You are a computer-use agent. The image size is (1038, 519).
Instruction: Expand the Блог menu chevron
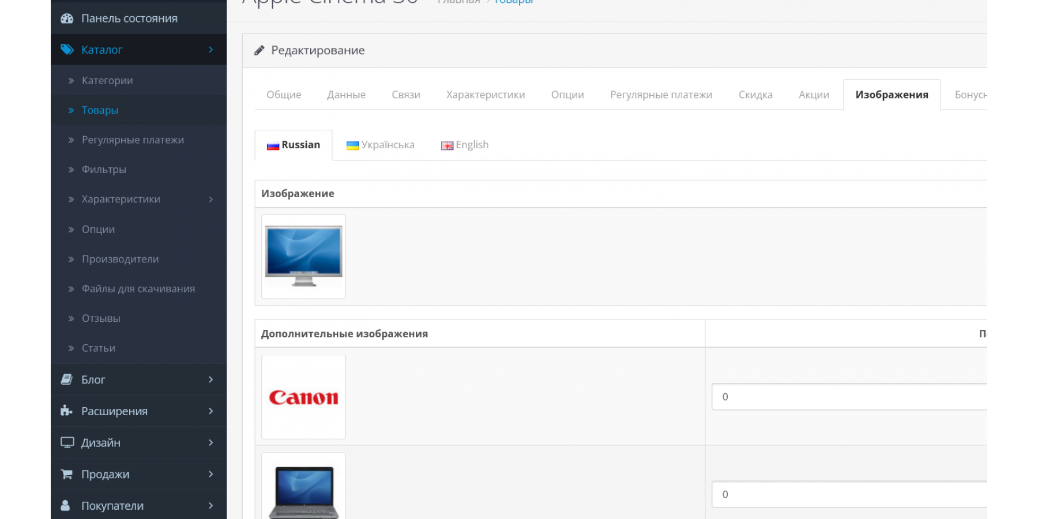tap(211, 379)
